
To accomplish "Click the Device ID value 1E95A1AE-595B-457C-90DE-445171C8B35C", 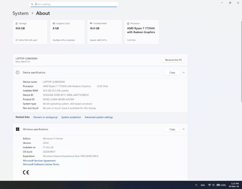I will [x=66, y=95].
